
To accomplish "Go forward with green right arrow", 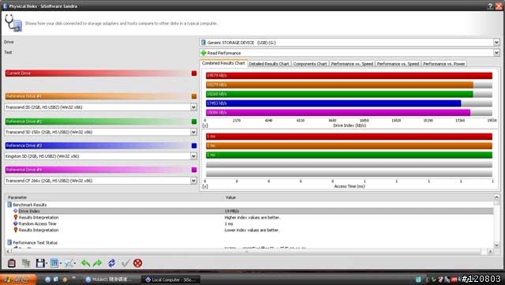I will [97, 263].
